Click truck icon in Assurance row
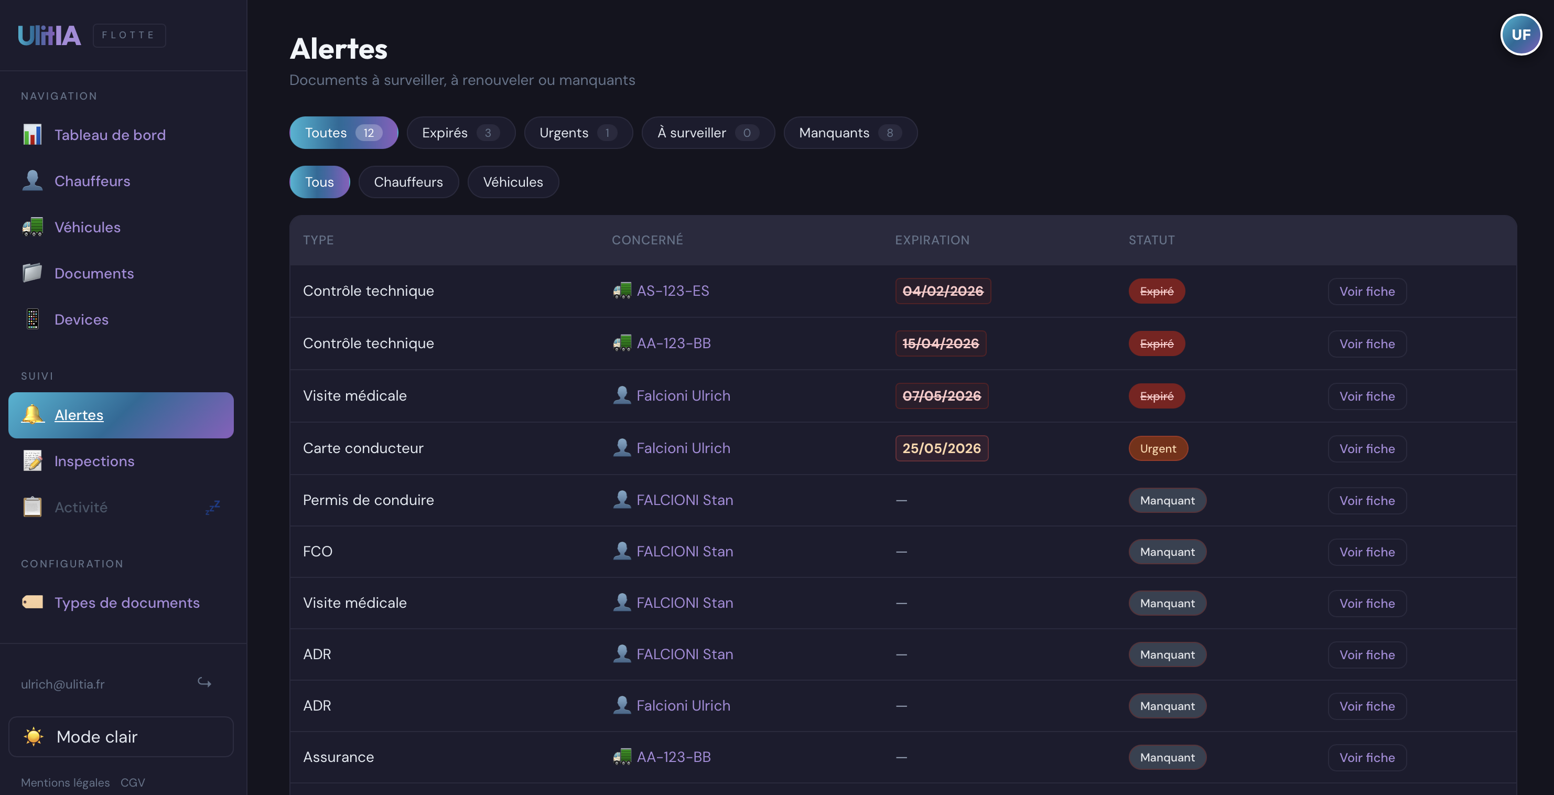The image size is (1554, 795). pyautogui.click(x=622, y=757)
